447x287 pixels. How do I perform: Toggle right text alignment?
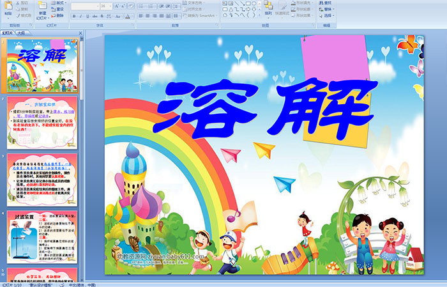[x=155, y=16]
